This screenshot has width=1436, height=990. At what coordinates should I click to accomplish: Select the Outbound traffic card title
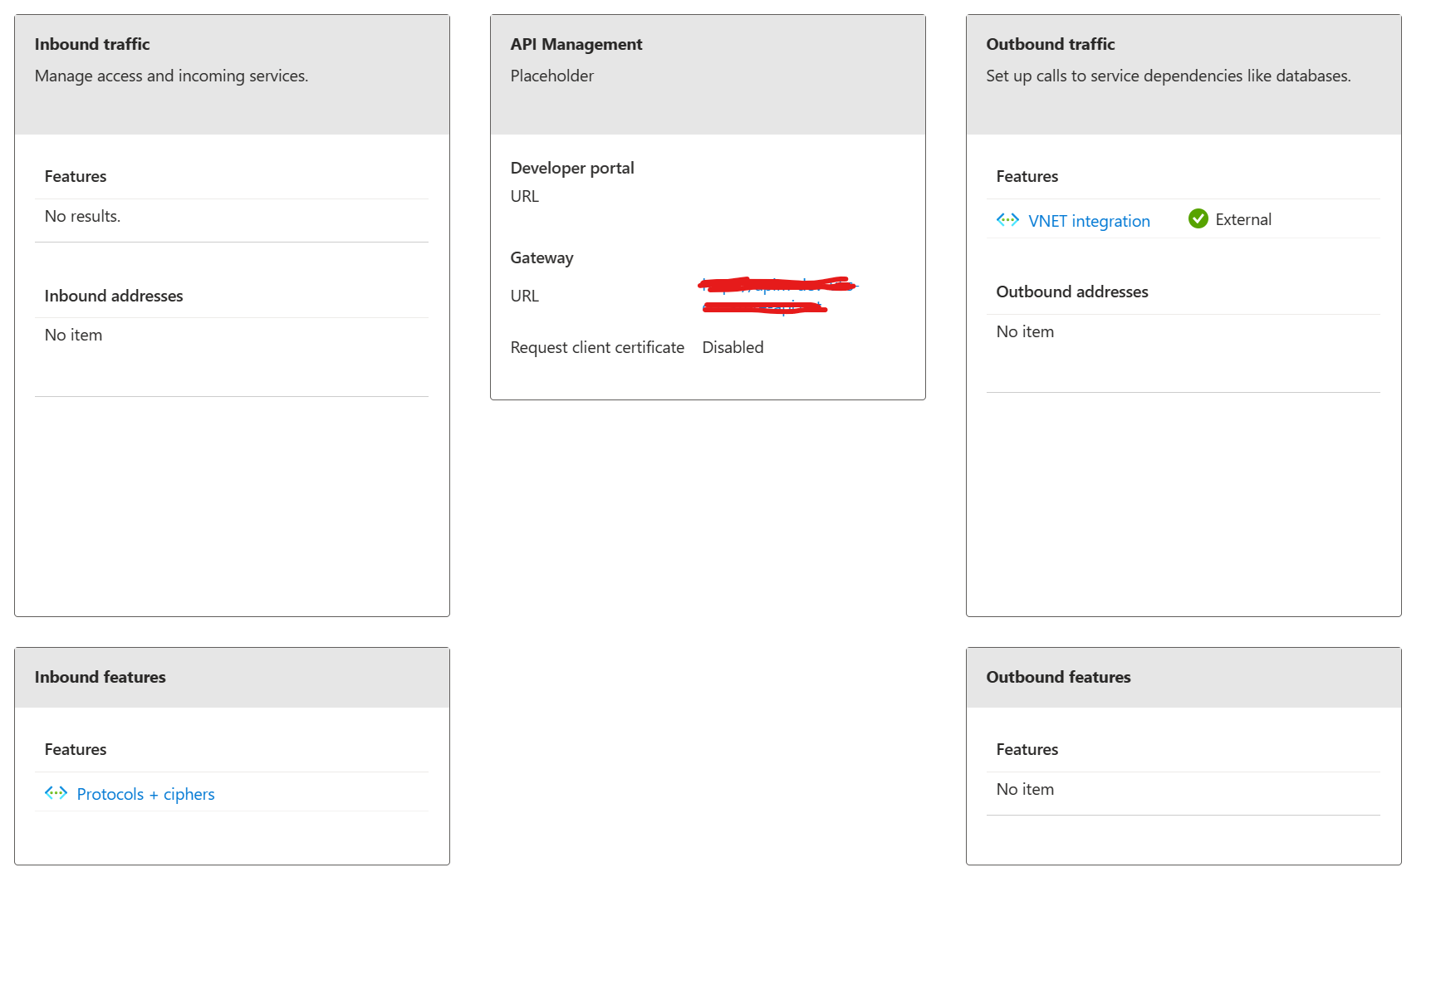click(x=1051, y=44)
